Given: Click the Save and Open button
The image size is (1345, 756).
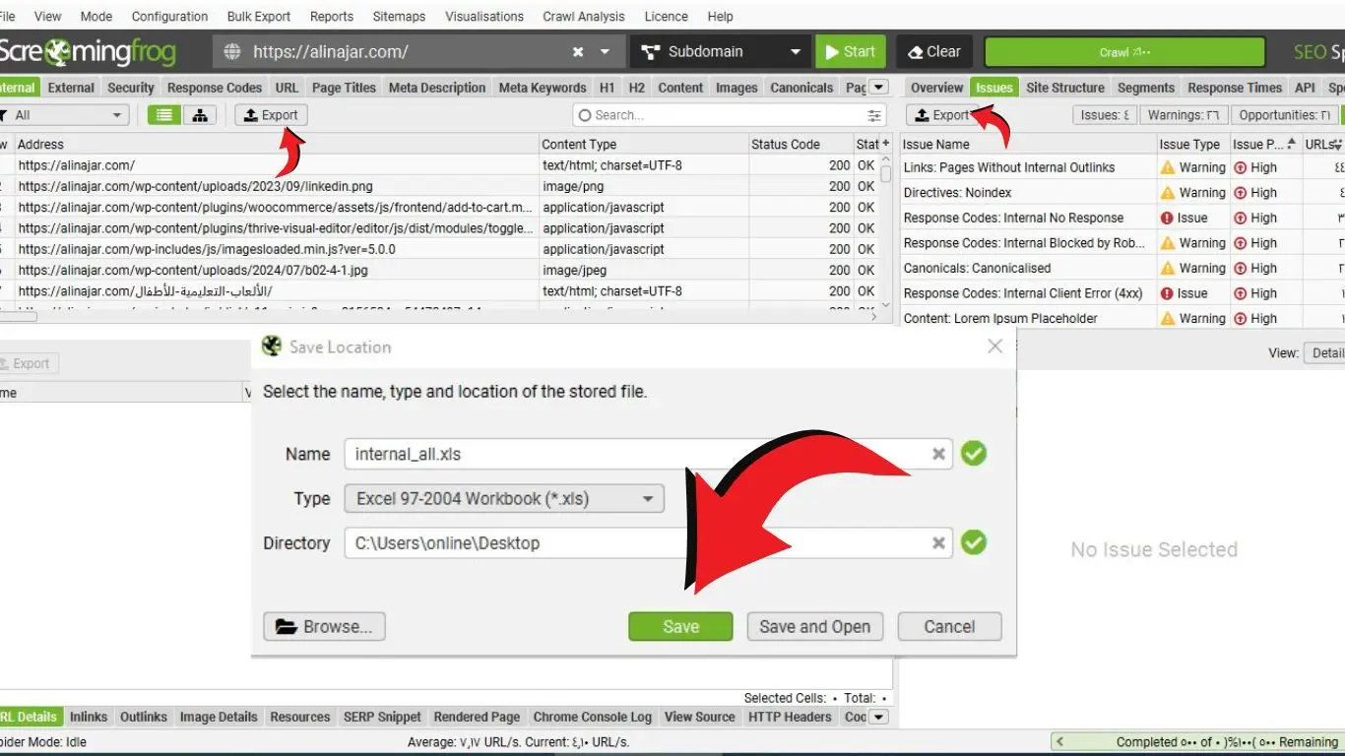Looking at the screenshot, I should click(x=814, y=627).
